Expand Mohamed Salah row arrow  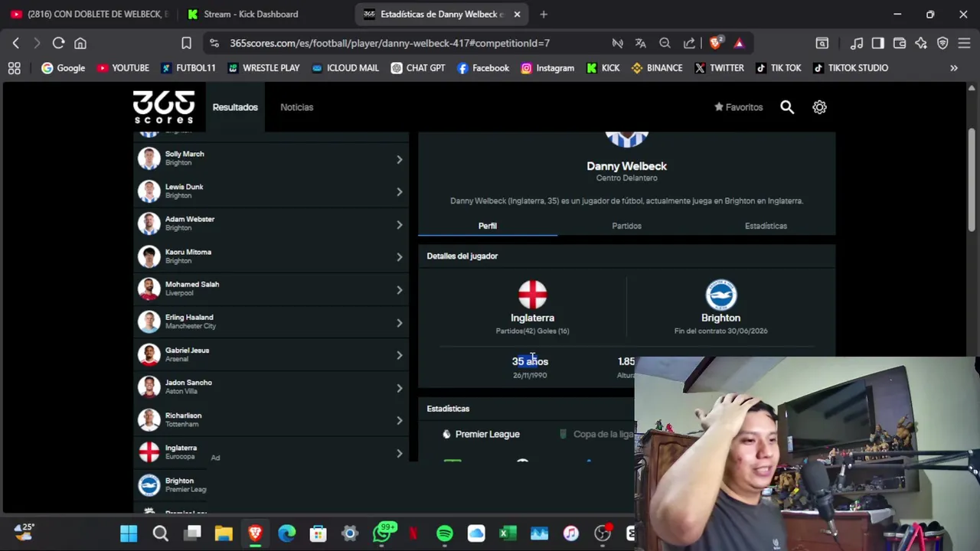tap(399, 289)
